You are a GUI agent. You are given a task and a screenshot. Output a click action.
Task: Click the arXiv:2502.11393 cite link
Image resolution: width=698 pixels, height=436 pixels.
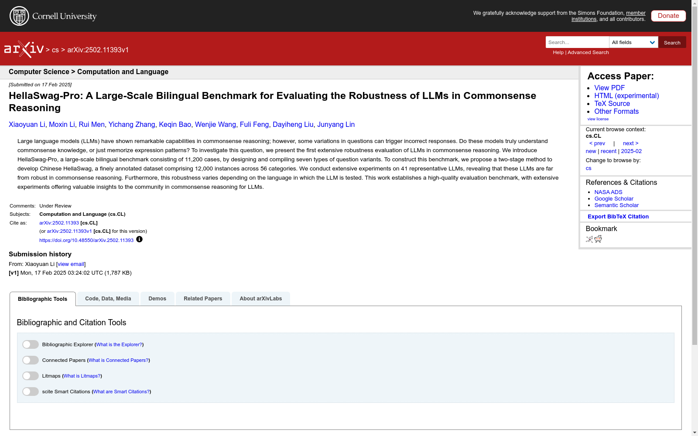point(59,223)
